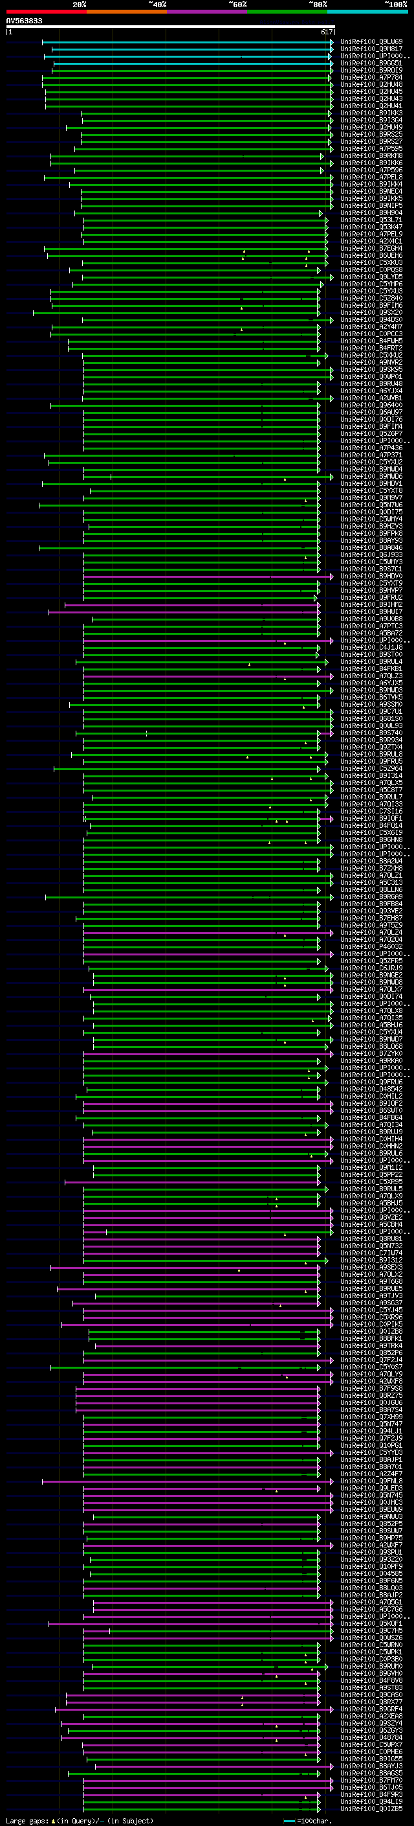The image size is (414, 1826).
Task: Click the cyan ~100% legend segment
Action: [367, 12]
